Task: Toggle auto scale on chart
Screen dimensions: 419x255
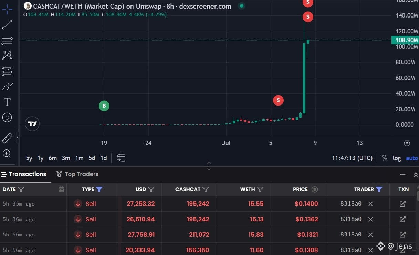Action: (412, 158)
